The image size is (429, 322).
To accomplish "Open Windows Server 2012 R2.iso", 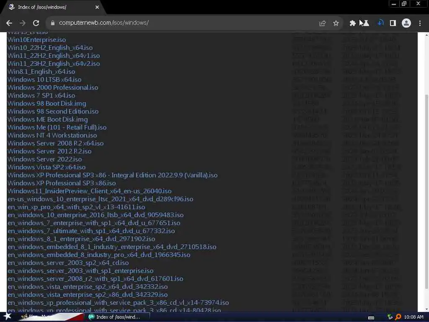I will point(49,151).
